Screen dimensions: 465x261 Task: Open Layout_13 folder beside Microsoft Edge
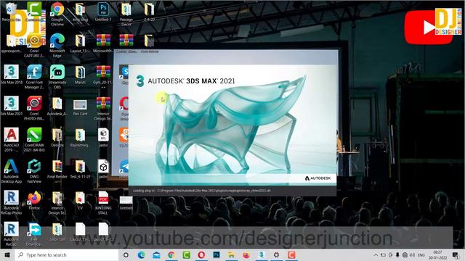coord(80,43)
